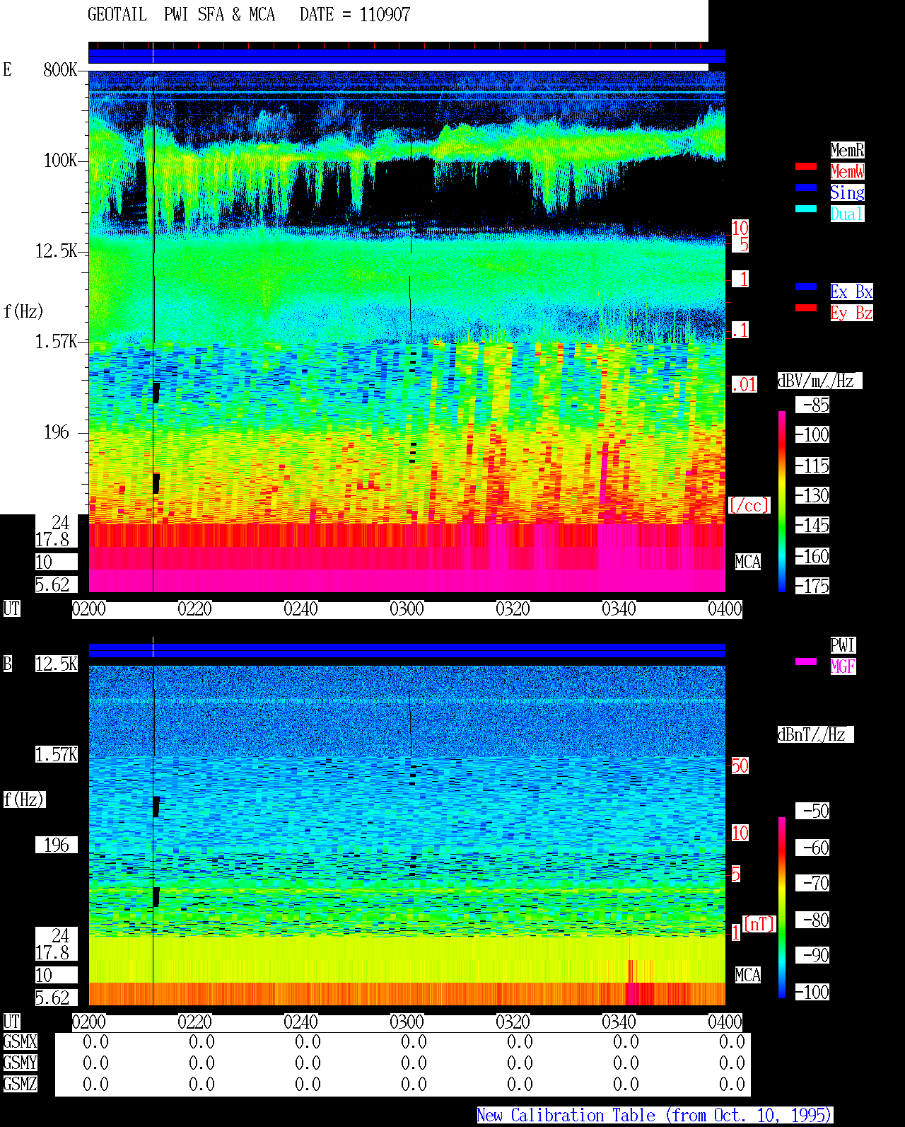Click the blue Sing legend swatch
The image size is (905, 1127).
806,187
